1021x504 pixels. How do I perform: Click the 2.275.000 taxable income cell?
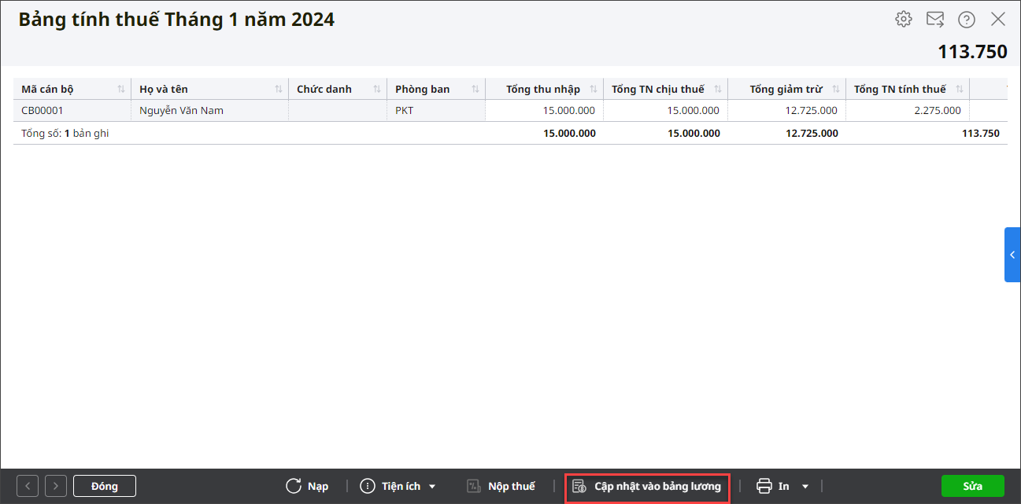908,111
